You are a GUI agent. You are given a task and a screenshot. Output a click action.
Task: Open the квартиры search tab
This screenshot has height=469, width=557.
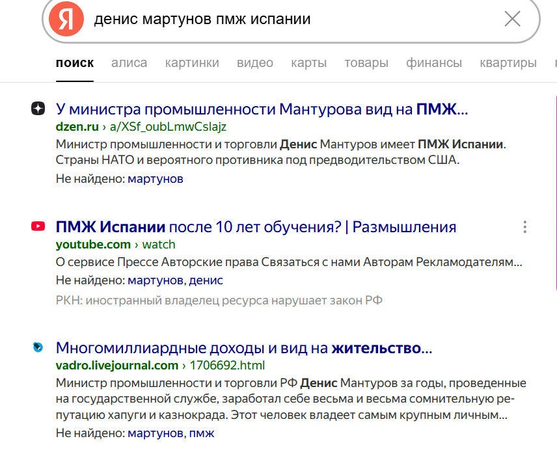pyautogui.click(x=508, y=63)
